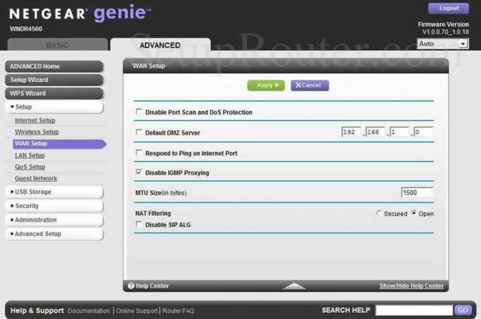Check "Respond to Ping on Internet Port"

pos(139,153)
